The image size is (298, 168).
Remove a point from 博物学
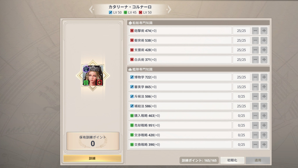coord(255,77)
